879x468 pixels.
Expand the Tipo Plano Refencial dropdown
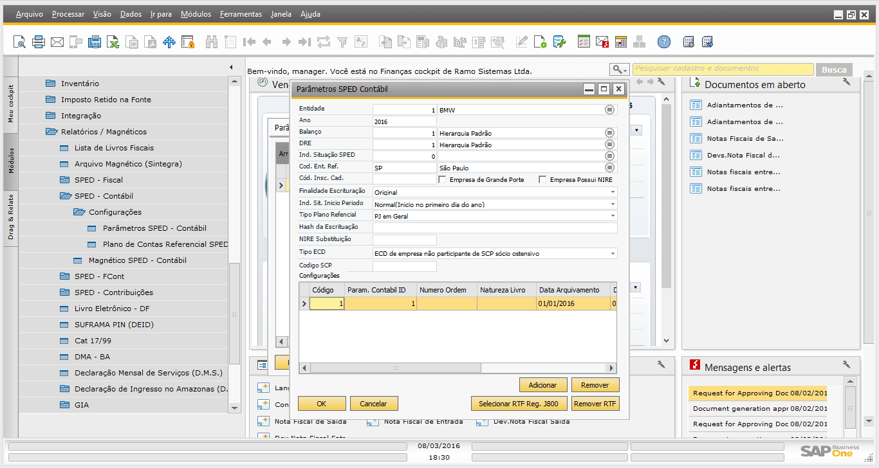tap(612, 216)
